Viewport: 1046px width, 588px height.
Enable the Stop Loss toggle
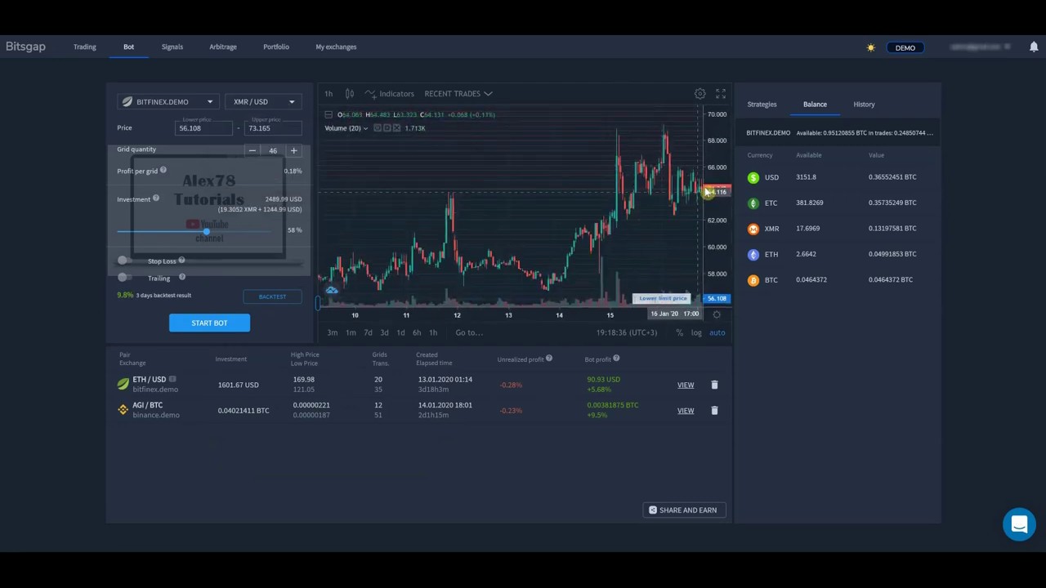[123, 261]
